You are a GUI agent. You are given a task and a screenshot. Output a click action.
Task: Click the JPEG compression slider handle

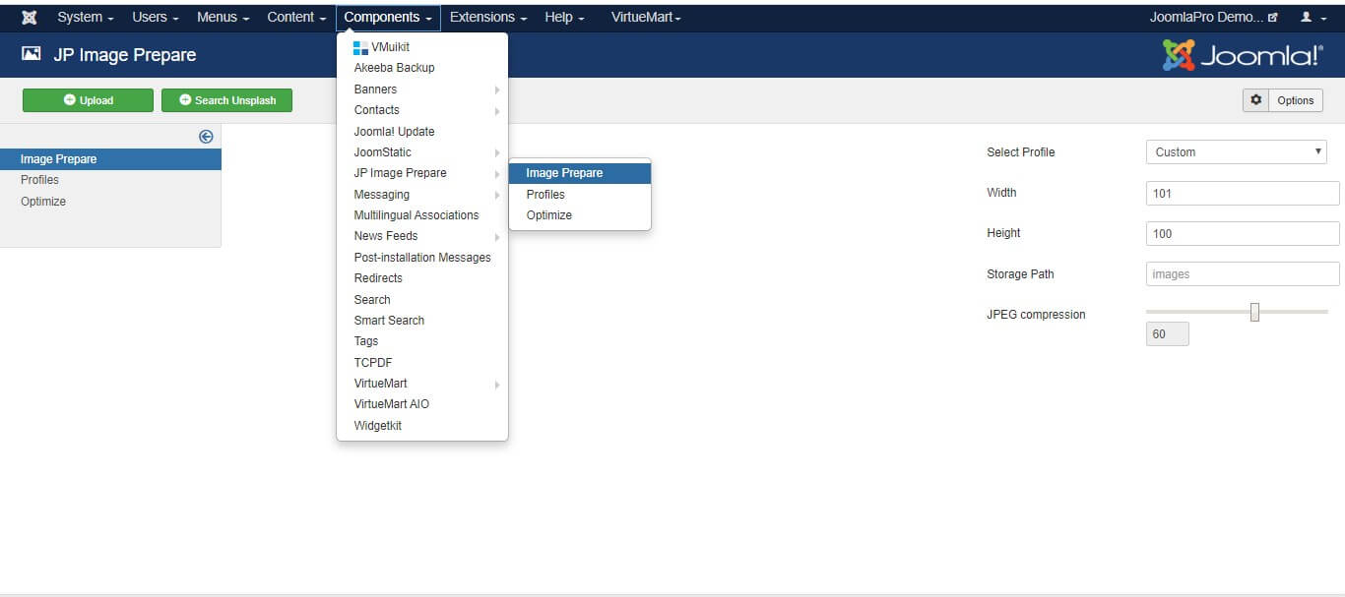point(1254,312)
